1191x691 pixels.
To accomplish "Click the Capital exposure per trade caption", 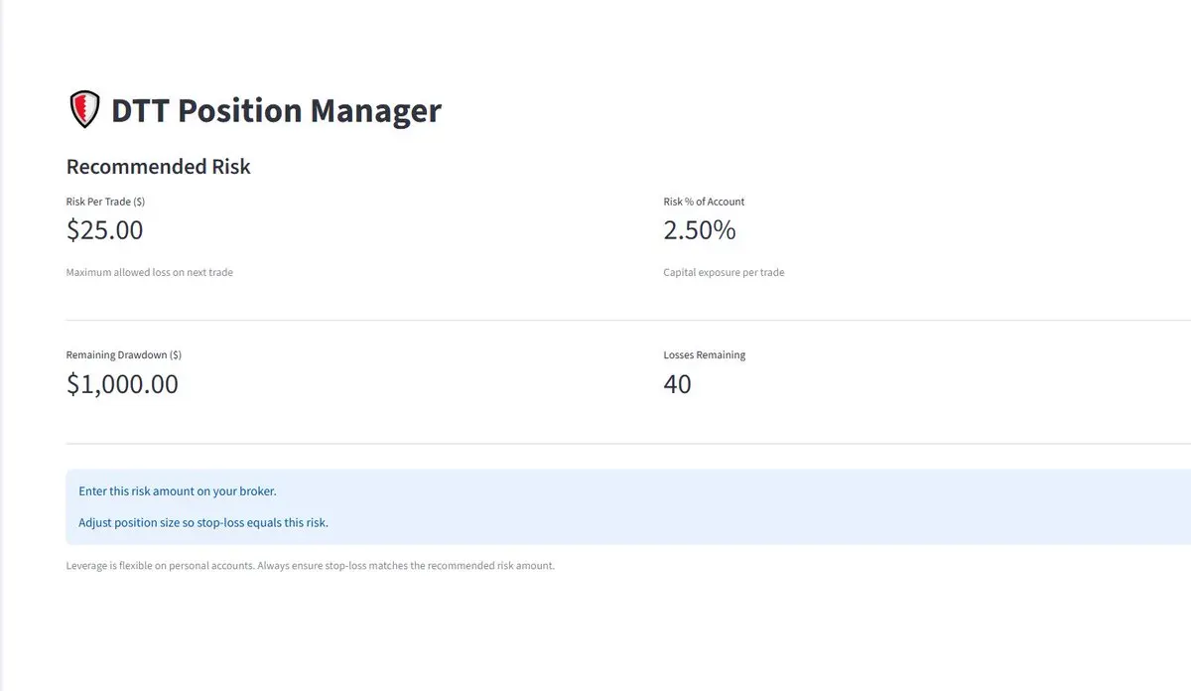I will tap(724, 272).
